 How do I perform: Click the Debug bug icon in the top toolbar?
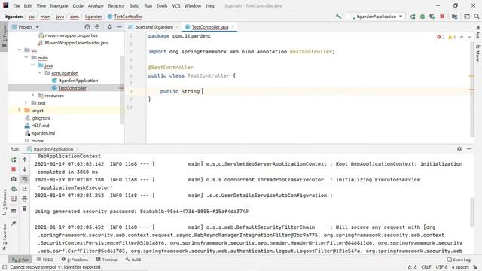click(x=423, y=17)
